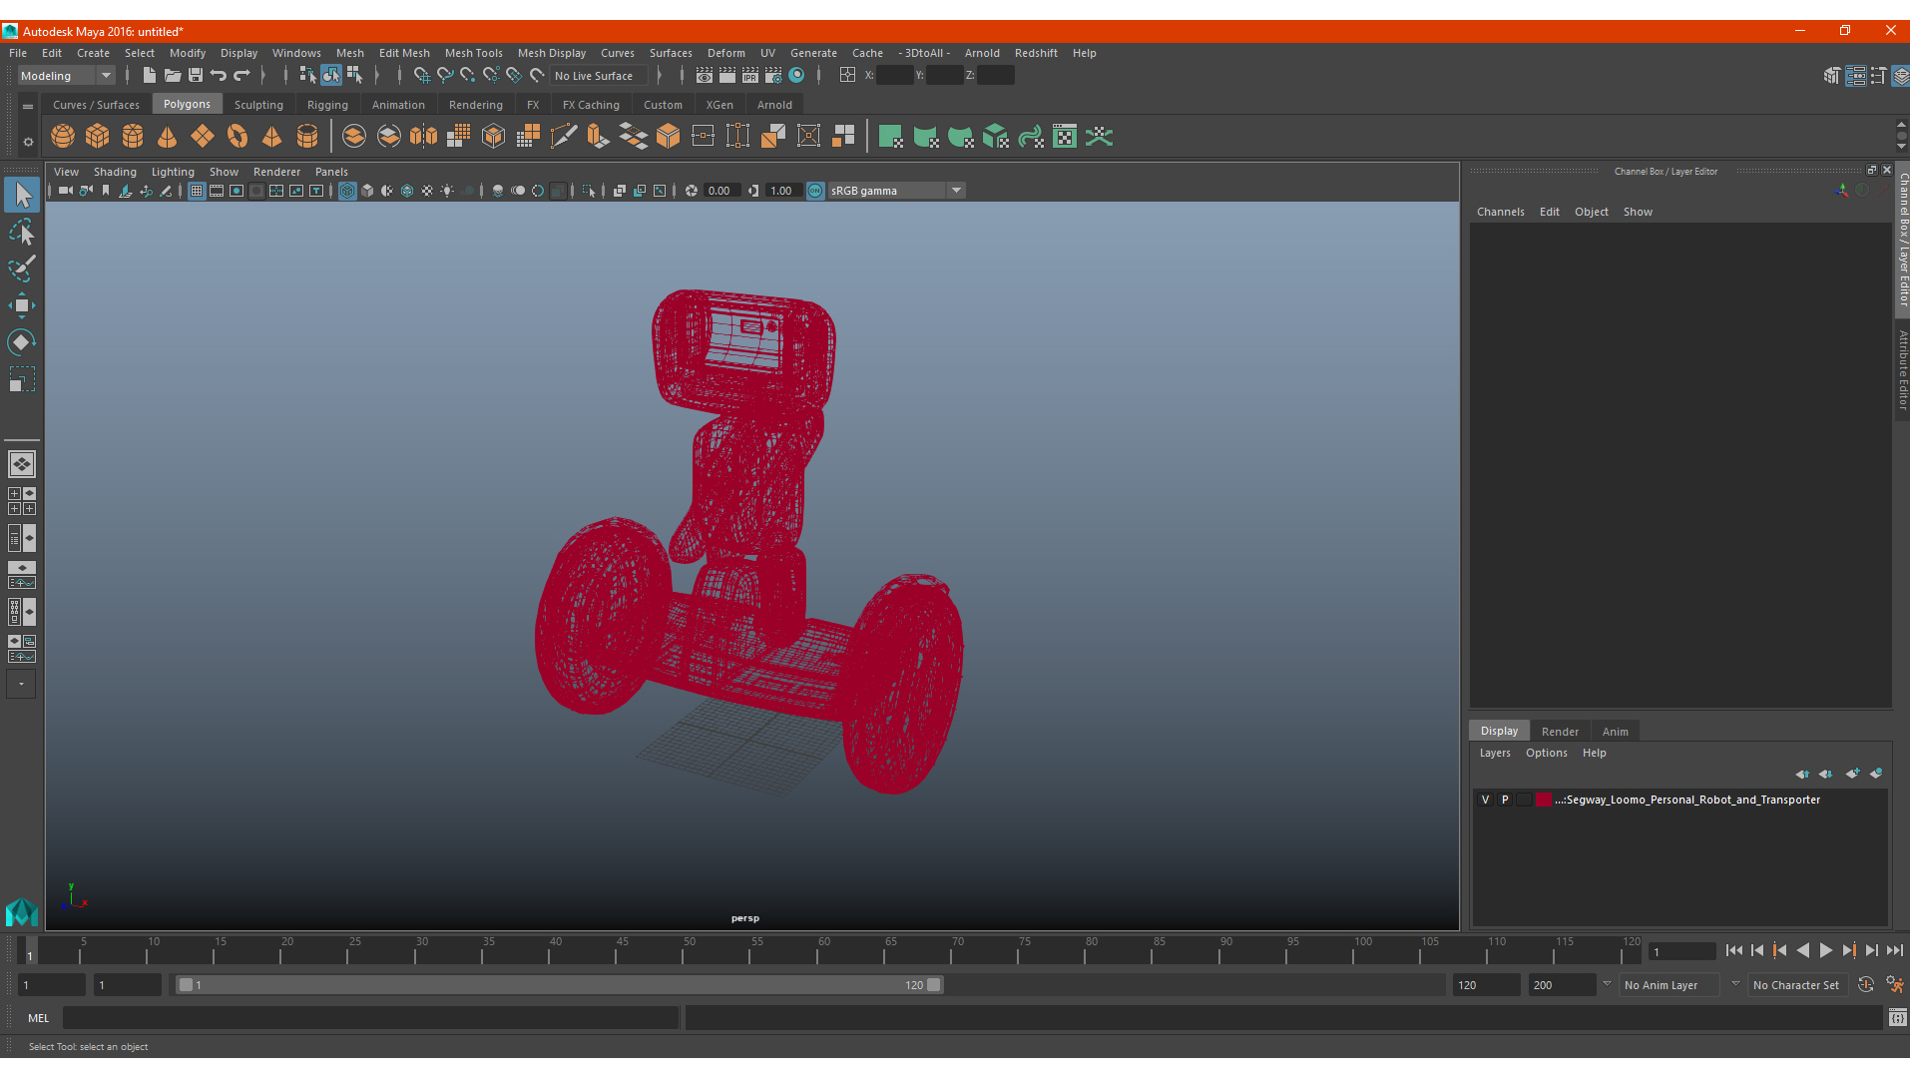The height and width of the screenshot is (1078, 1910).
Task: Go to the end of playback range
Action: [1895, 951]
